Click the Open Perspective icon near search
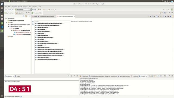 (168, 10)
